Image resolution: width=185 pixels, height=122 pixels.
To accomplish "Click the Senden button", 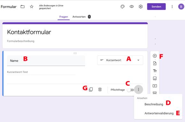I will tap(156, 7).
